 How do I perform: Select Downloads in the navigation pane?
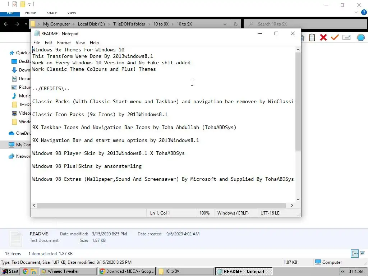(x=21, y=70)
